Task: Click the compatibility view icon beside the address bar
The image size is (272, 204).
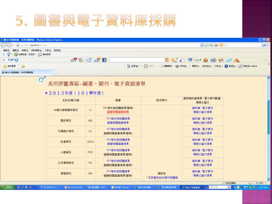Action: pyautogui.click(x=206, y=45)
